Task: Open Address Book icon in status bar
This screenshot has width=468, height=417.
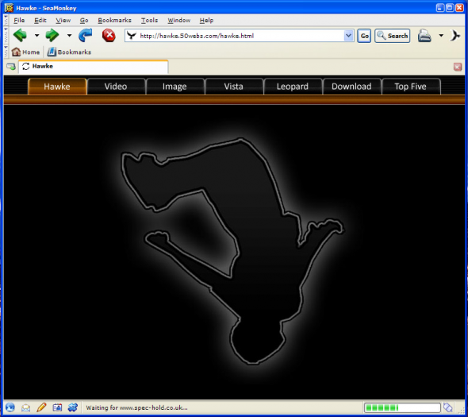Action: 57,407
